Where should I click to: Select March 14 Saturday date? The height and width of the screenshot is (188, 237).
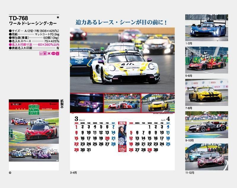pyautogui.click(x=113, y=133)
